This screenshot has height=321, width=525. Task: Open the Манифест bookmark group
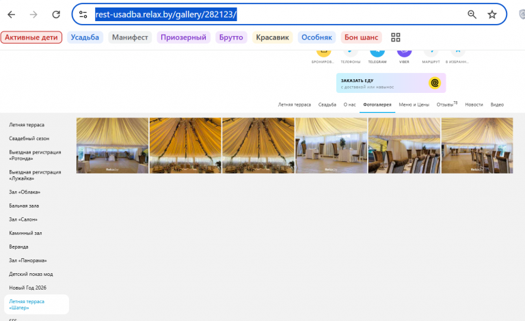[130, 37]
